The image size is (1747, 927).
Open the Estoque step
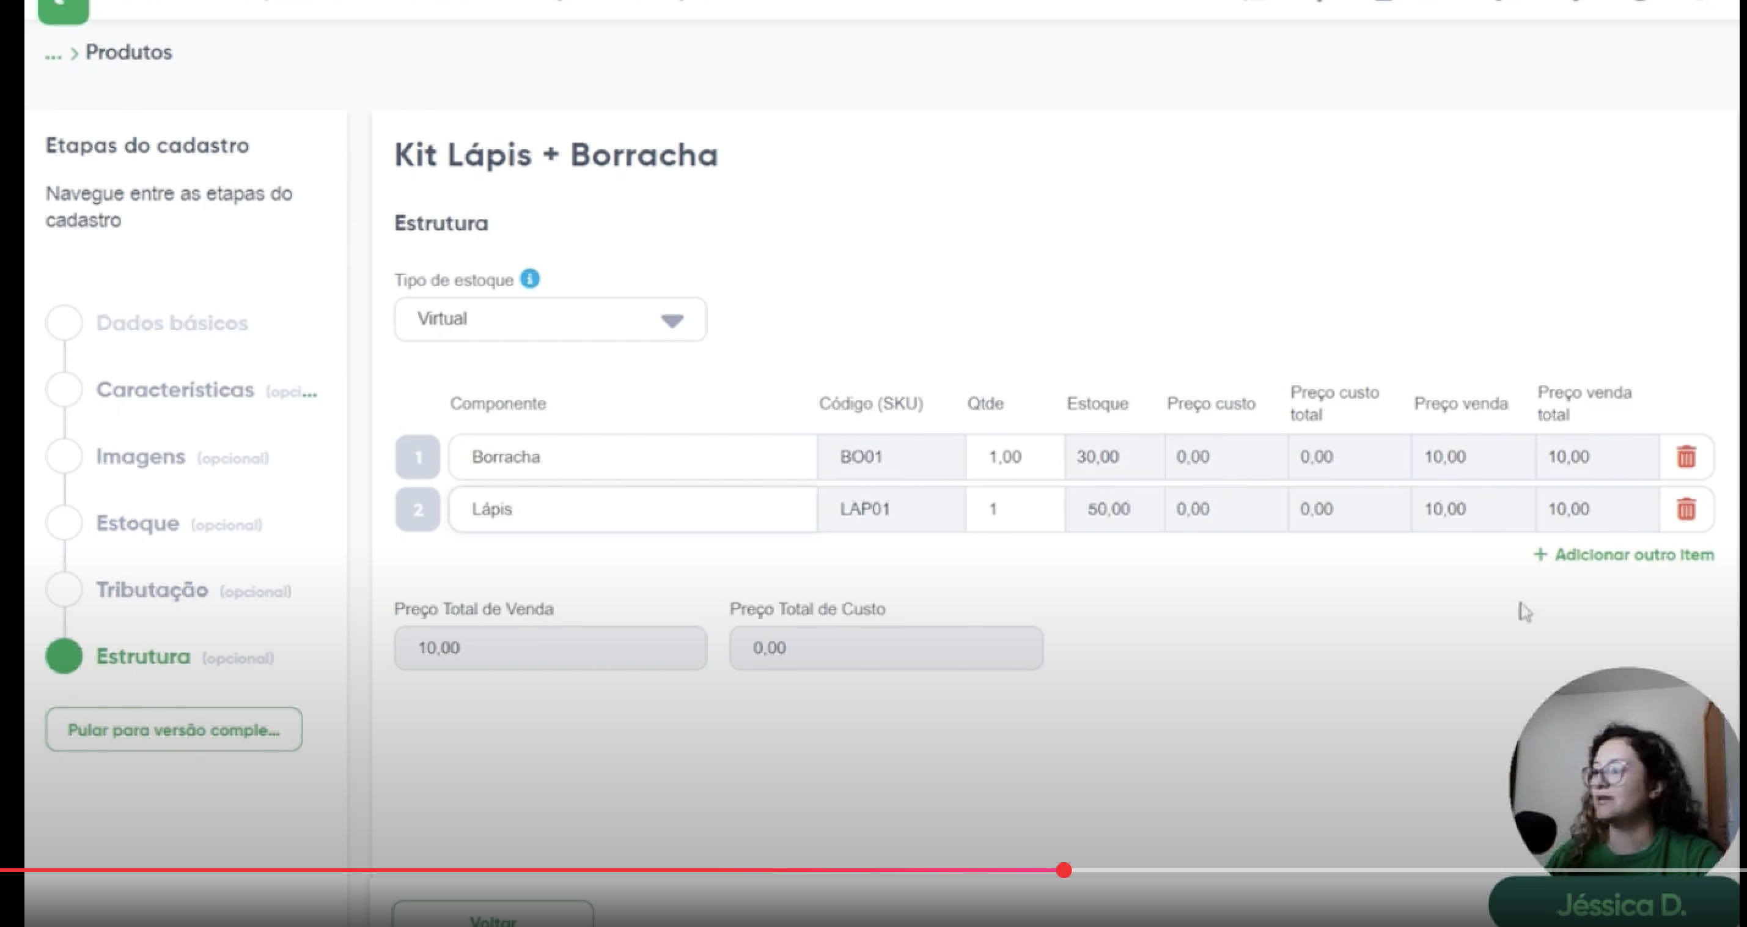pyautogui.click(x=138, y=523)
